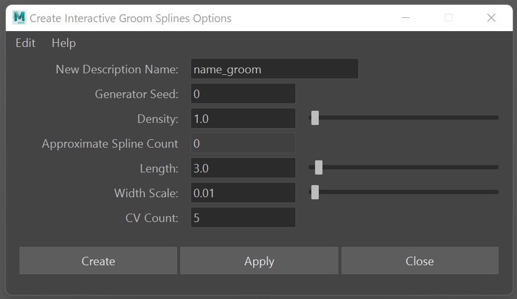Maximize the options dialog window
Viewport: 517px width, 299px height.
[x=448, y=18]
